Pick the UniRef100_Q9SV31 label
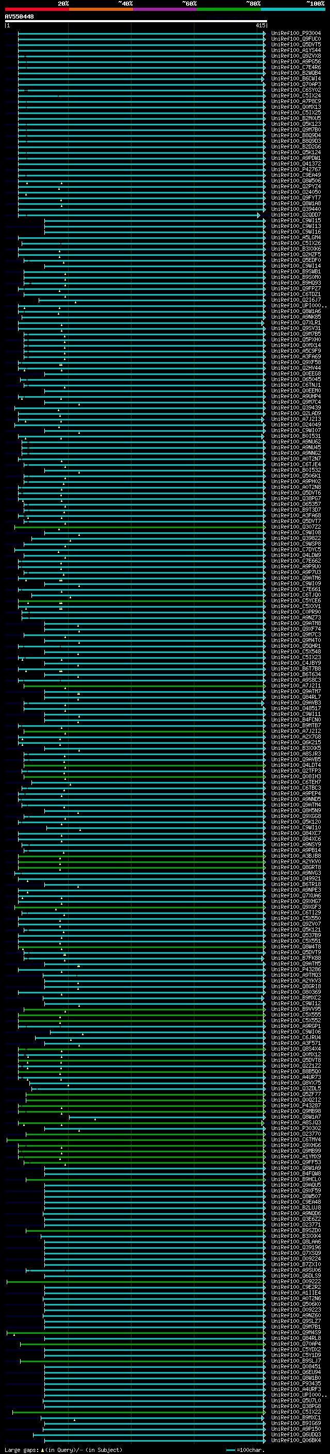The image size is (330, 1454). [x=296, y=329]
